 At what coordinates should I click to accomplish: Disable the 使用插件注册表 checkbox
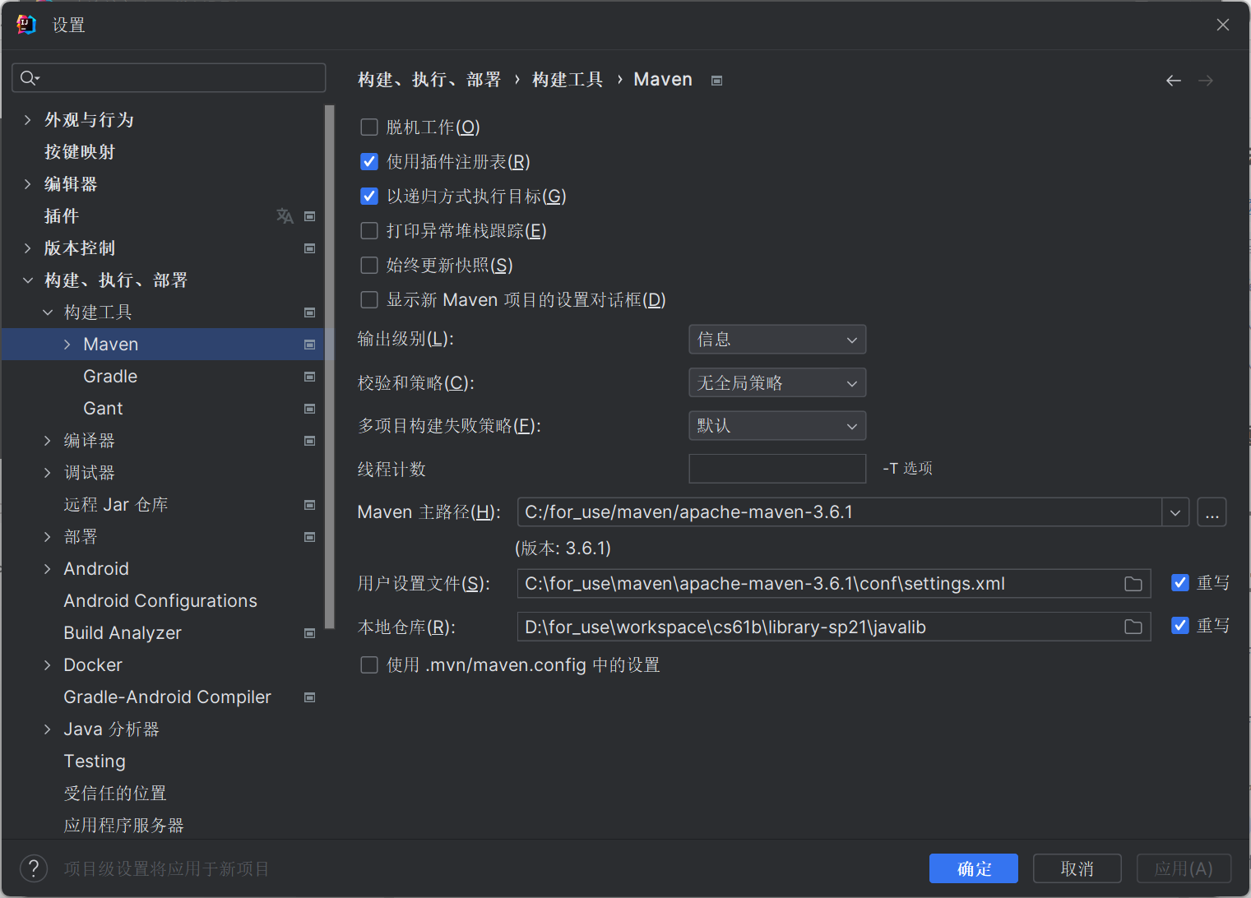pyautogui.click(x=368, y=161)
